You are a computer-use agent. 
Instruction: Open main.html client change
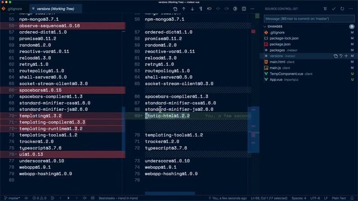coord(309,62)
